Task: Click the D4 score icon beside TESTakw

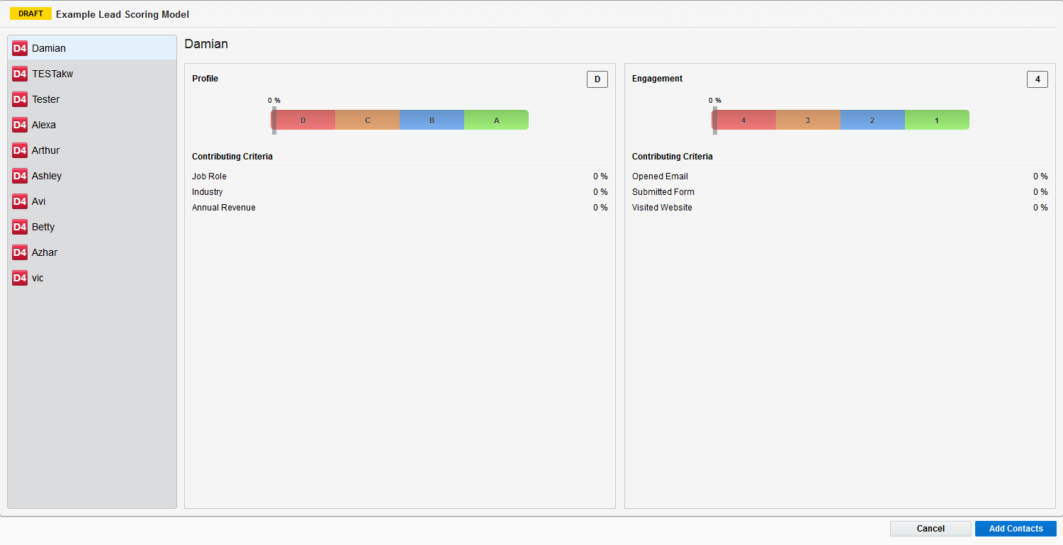Action: tap(20, 74)
